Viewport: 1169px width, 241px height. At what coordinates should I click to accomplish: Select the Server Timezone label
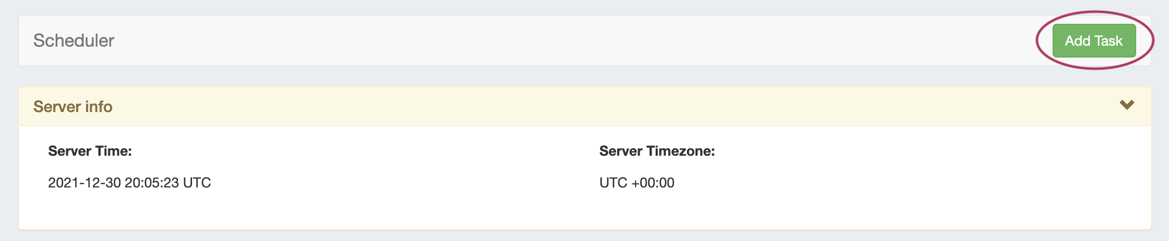pos(657,151)
